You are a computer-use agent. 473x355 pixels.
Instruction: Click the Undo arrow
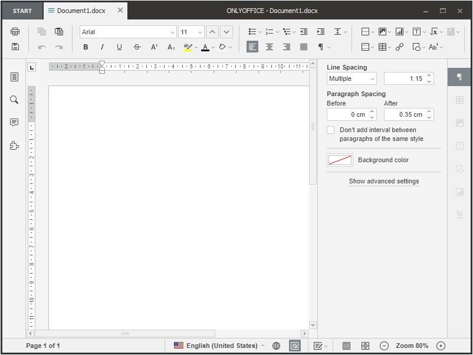(x=42, y=47)
